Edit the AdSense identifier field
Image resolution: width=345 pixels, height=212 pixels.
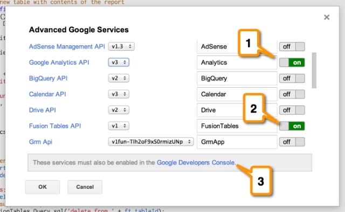237,47
